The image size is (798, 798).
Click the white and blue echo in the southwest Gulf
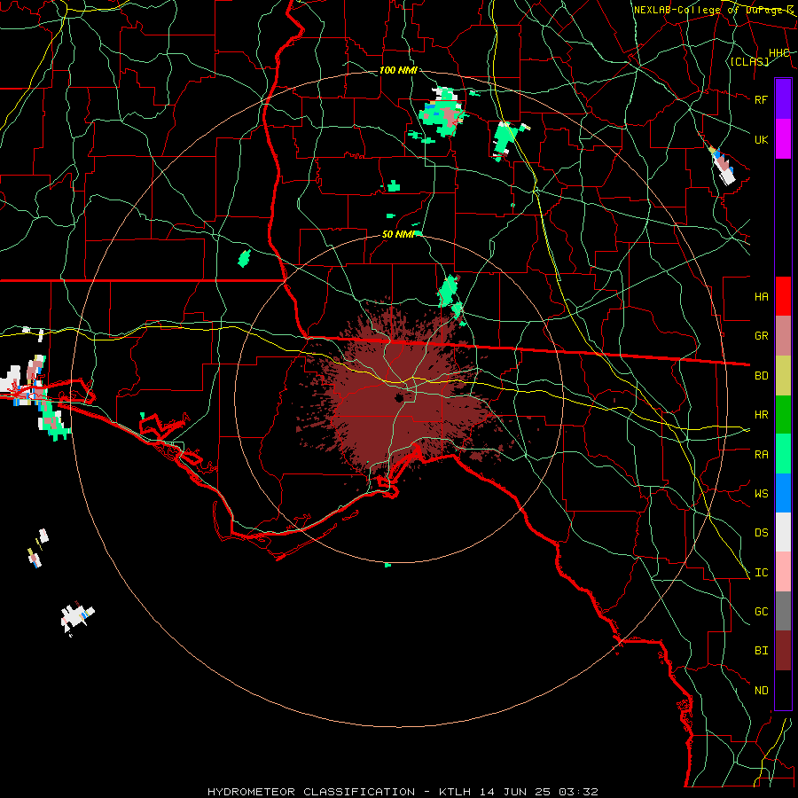[77, 616]
